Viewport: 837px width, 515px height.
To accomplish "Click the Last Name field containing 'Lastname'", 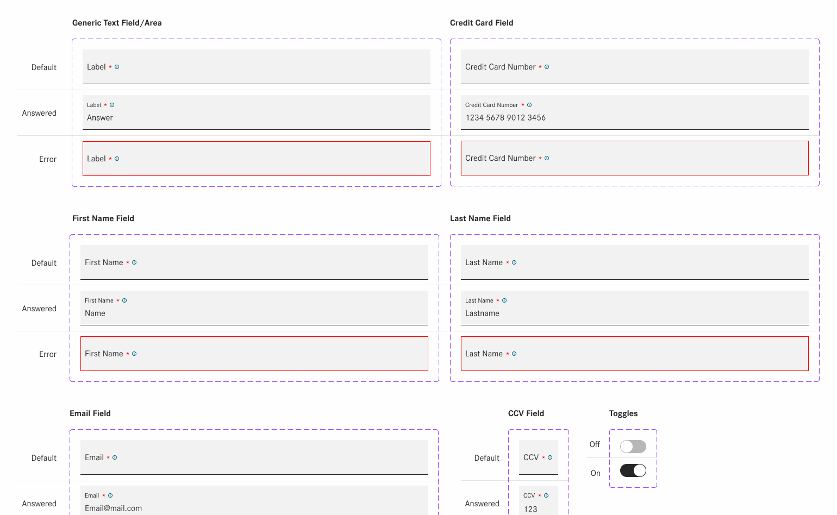I will click(x=634, y=308).
